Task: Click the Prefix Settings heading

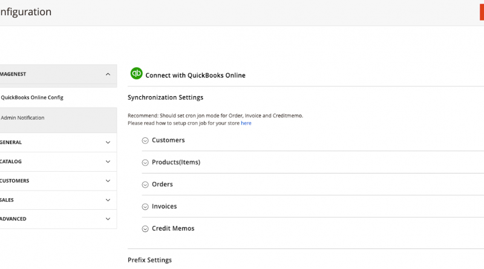Action: 149,260
